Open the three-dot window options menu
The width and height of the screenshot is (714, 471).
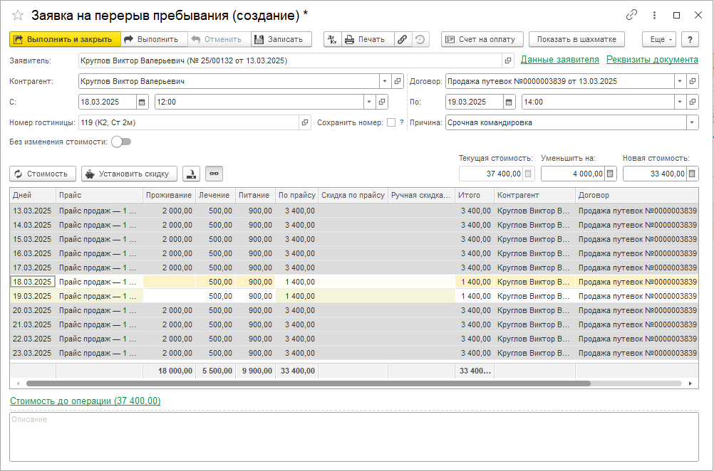[x=654, y=15]
